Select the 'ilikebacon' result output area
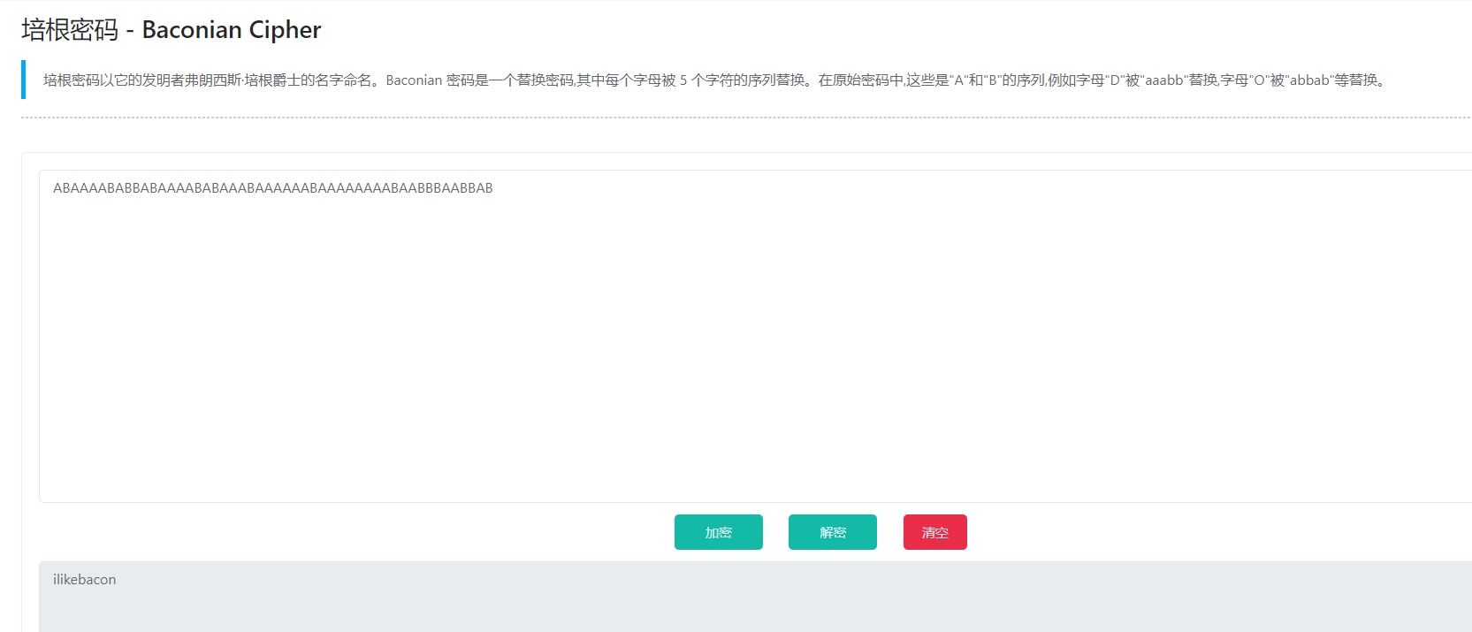The image size is (1472, 632). point(755,597)
